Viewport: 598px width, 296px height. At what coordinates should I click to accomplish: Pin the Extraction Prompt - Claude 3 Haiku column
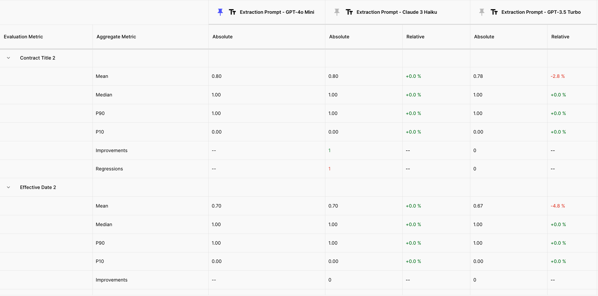pos(337,12)
